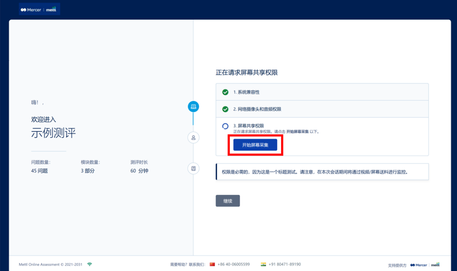
Task: Click the footer Mercer Mettl logo
Action: (x=424, y=265)
